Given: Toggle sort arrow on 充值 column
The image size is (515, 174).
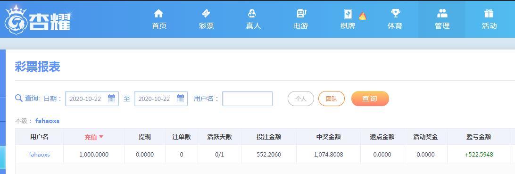Looking at the screenshot, I should [x=101, y=137].
